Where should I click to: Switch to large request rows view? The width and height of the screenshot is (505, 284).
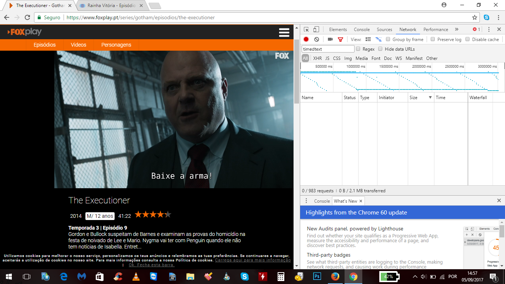(368, 39)
